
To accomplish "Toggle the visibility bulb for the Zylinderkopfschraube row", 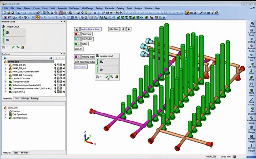I will (55, 88).
